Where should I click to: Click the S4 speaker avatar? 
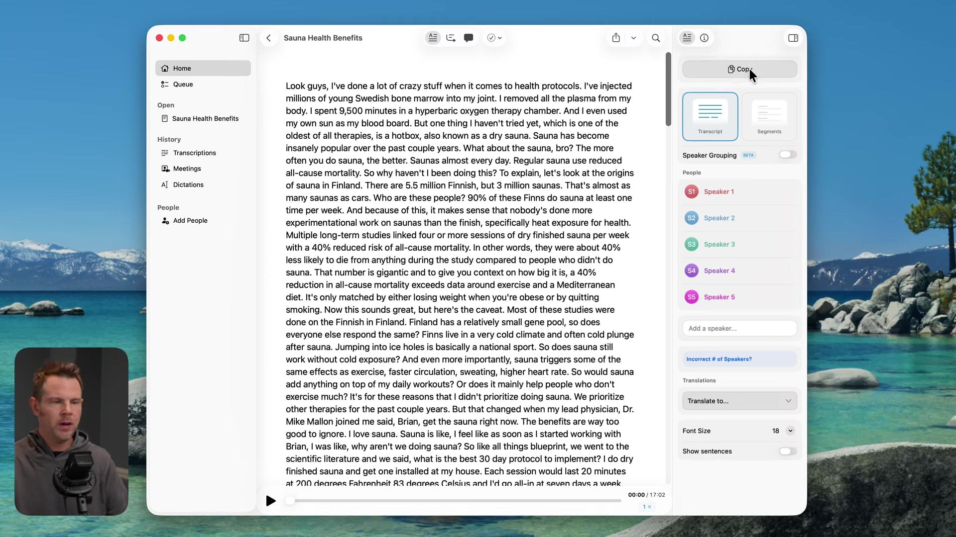click(x=691, y=270)
